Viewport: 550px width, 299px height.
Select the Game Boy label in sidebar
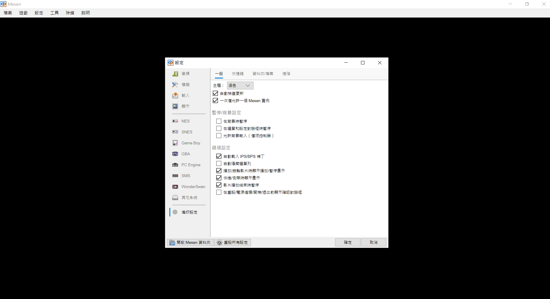coord(191,143)
